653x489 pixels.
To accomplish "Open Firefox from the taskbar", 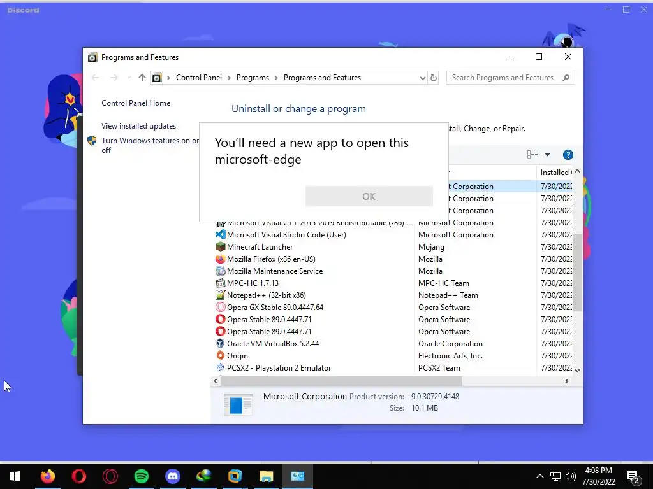I will point(47,476).
